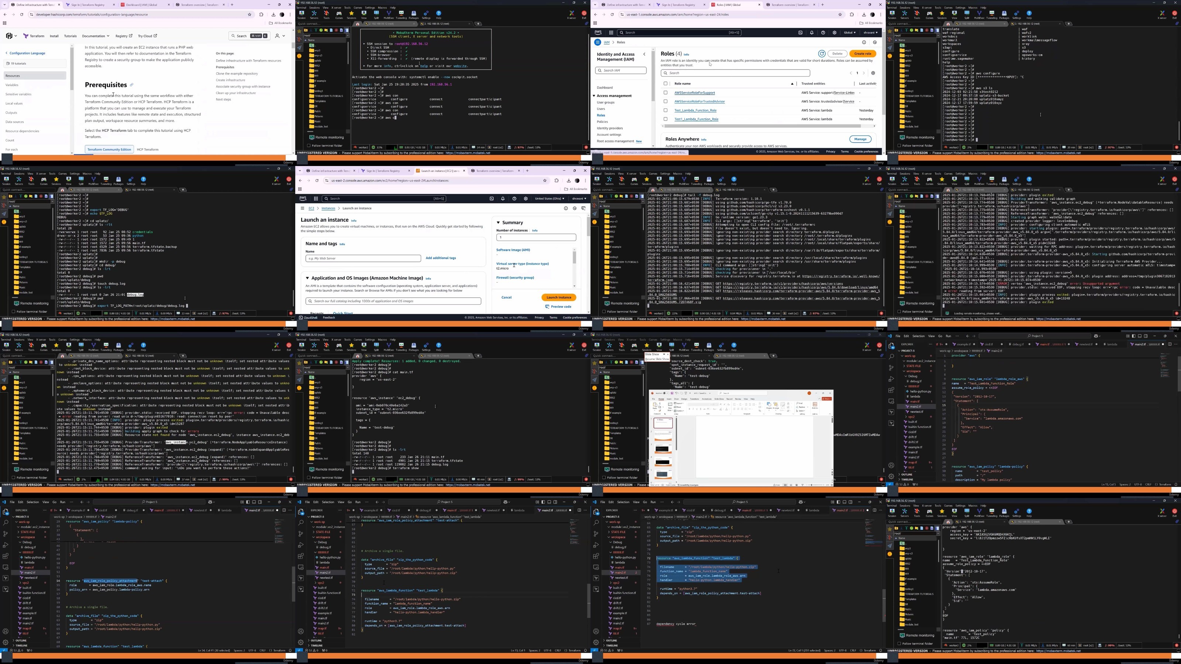Open Extensions view in dependency-cycle-error VS Code window
The height and width of the screenshot is (664, 1181).
596,556
